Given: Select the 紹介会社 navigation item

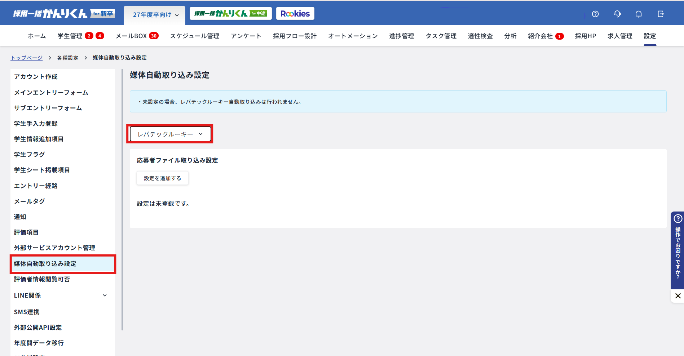Looking at the screenshot, I should pyautogui.click(x=540, y=36).
